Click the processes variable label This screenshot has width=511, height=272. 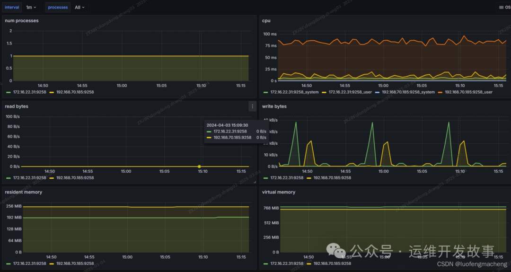click(58, 7)
